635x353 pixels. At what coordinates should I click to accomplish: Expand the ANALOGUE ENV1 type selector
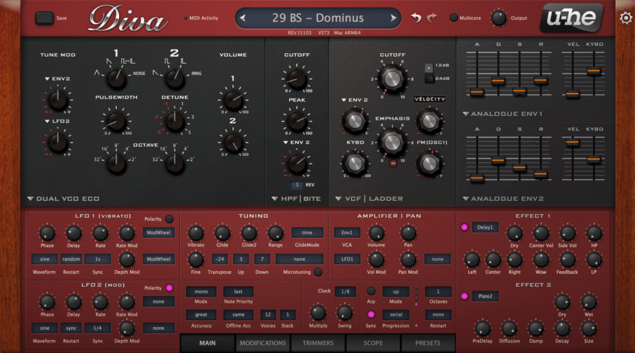tap(502, 114)
